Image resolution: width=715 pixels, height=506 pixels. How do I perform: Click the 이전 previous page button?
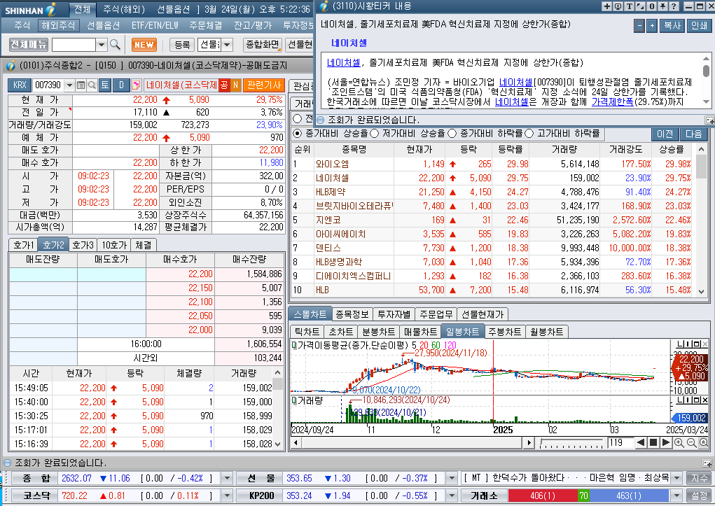click(665, 134)
